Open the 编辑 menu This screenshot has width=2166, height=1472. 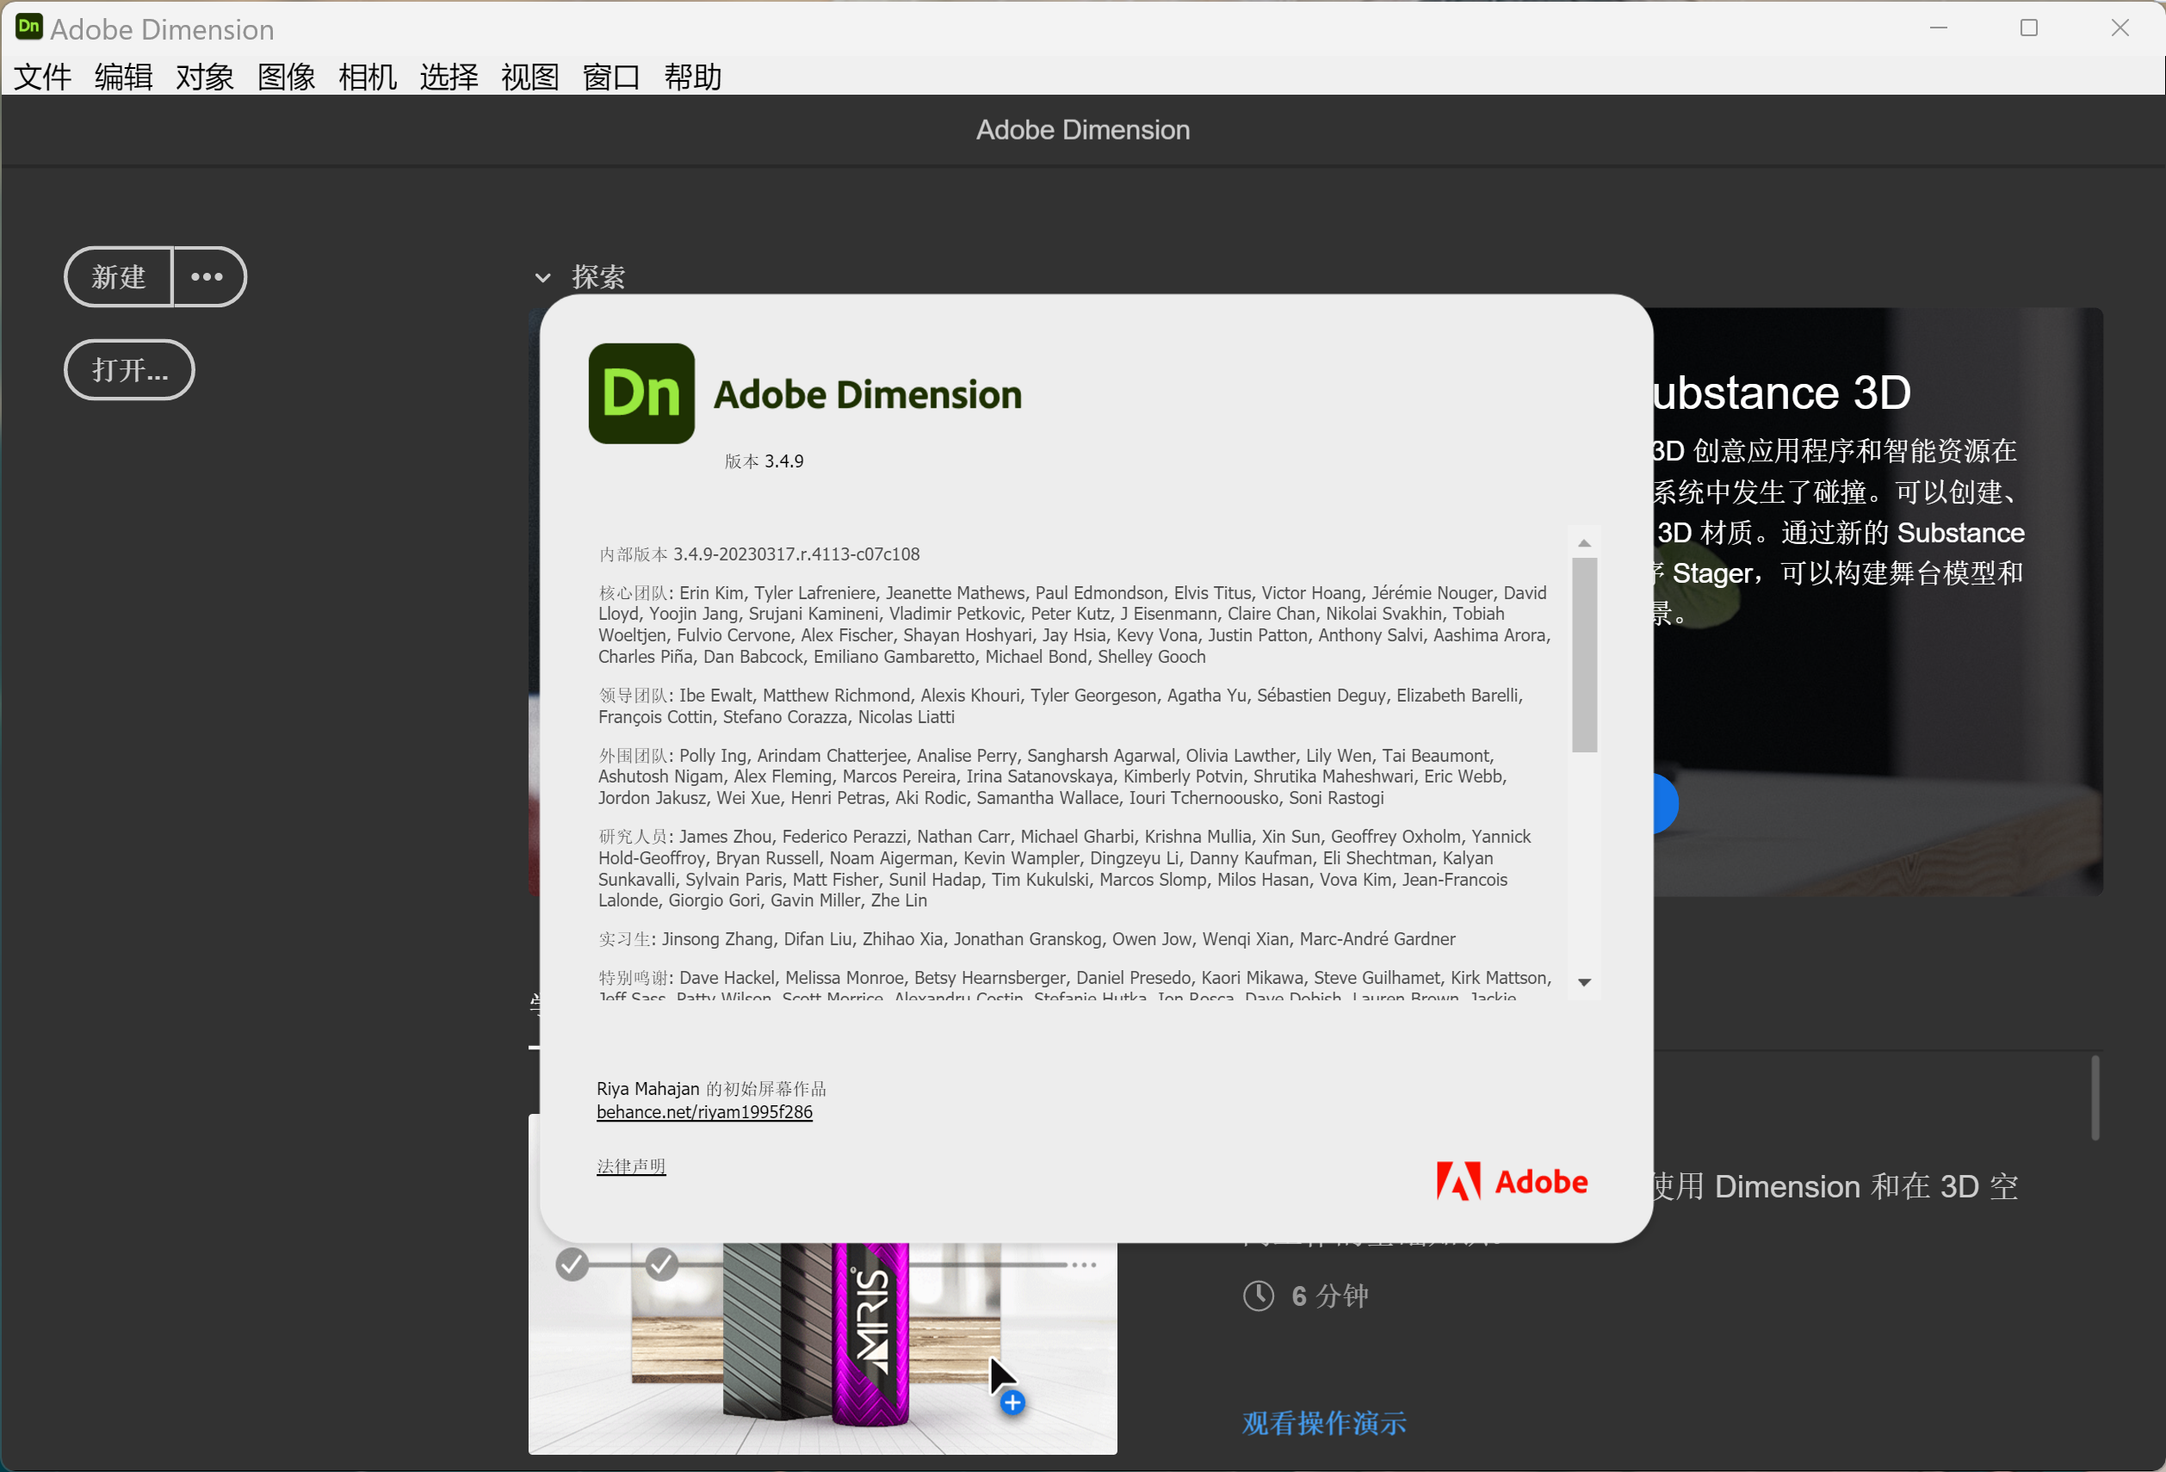[x=124, y=77]
